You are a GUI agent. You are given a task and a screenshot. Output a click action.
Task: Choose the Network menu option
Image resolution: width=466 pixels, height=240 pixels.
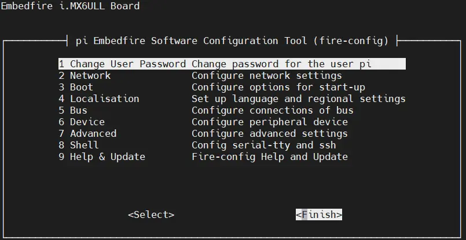click(90, 76)
